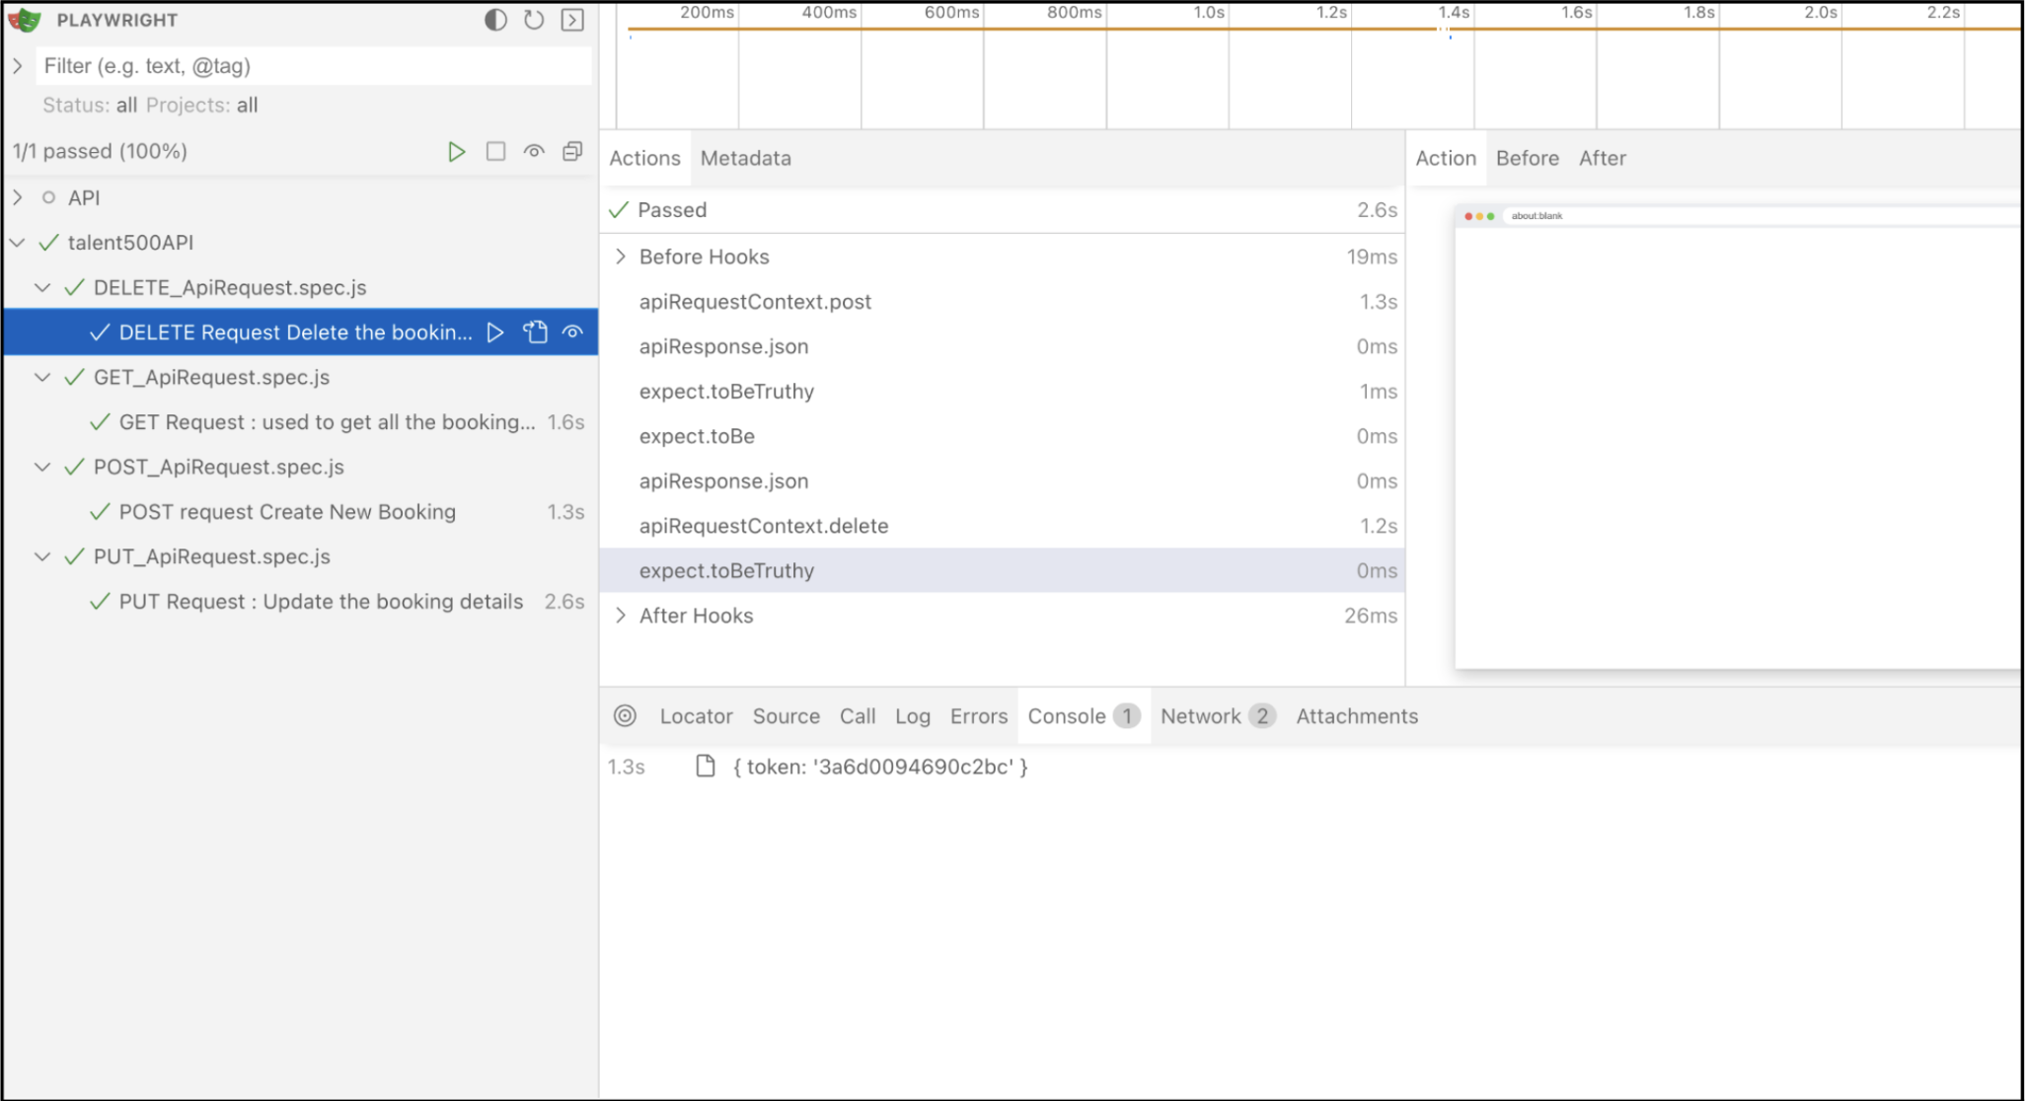Switch to the Metadata tab

(x=745, y=158)
